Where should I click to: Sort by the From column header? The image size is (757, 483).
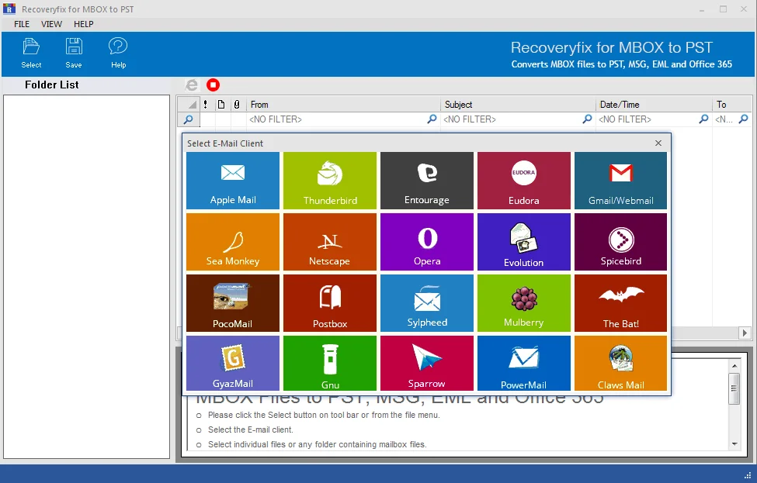[344, 105]
